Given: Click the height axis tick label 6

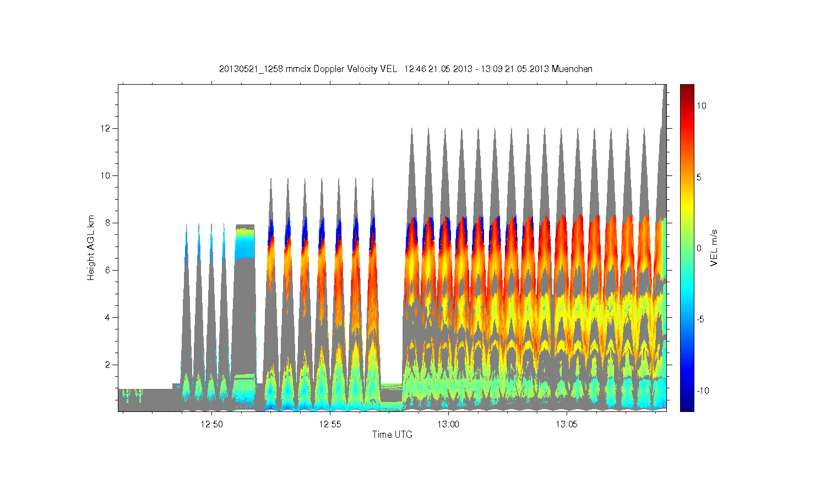Looking at the screenshot, I should [x=107, y=270].
